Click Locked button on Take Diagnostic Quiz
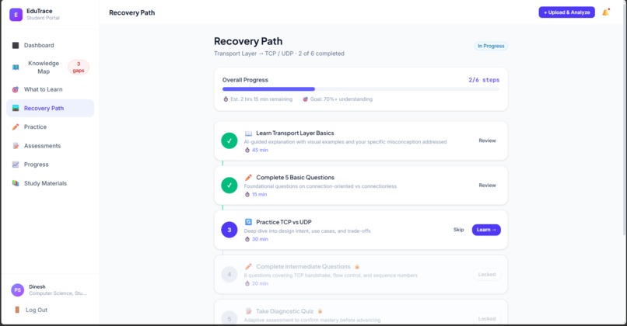Screen dimensions: 627x326 (x=487, y=318)
